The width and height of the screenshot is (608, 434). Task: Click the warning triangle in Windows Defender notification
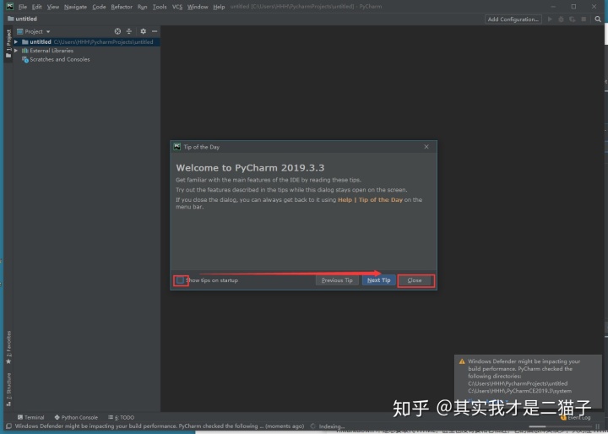pos(462,361)
